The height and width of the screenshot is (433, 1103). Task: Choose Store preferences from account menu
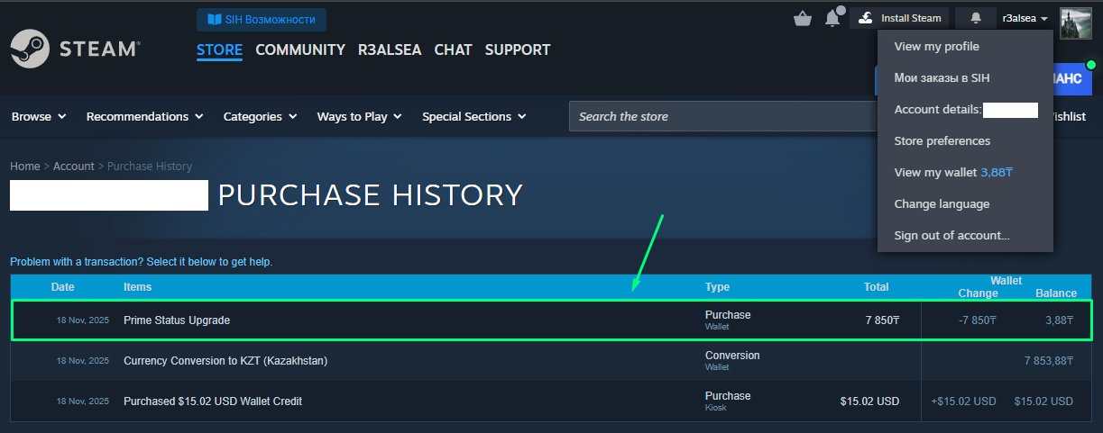(942, 140)
